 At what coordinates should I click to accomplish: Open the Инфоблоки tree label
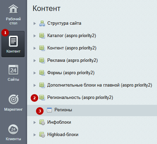click(59, 122)
